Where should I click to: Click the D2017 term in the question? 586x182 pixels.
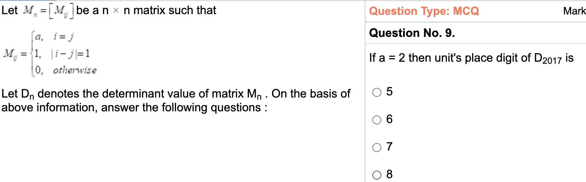click(548, 59)
